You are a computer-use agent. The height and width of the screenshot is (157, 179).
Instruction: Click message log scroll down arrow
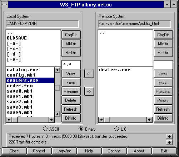[169, 142]
